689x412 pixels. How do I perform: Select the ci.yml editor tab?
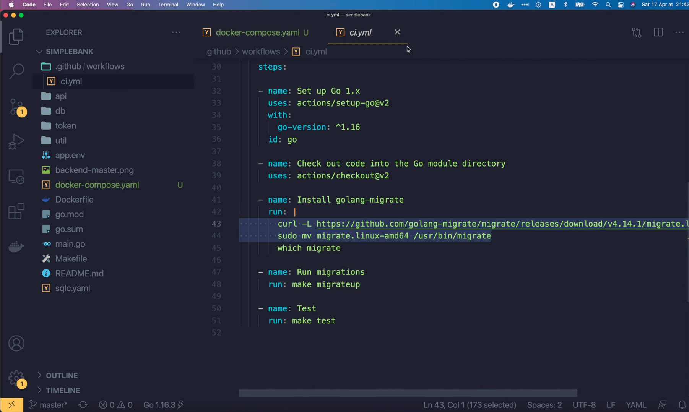360,32
